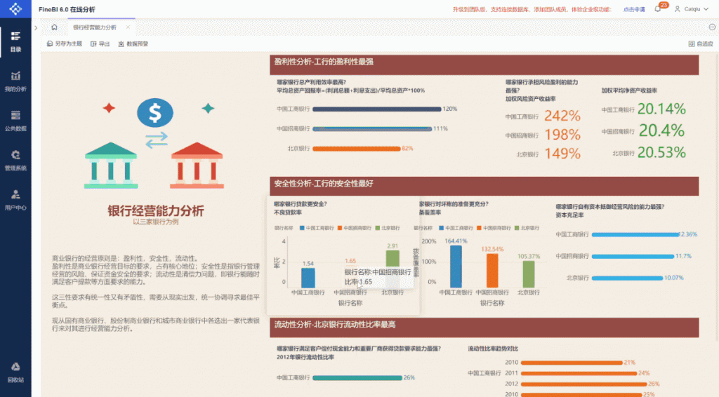The image size is (719, 397).
Task: Click the 点击申请 link
Action: coord(634,9)
